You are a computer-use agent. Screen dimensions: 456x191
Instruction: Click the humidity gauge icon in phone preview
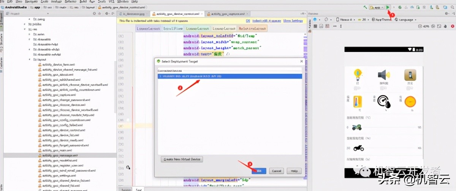[383, 102]
